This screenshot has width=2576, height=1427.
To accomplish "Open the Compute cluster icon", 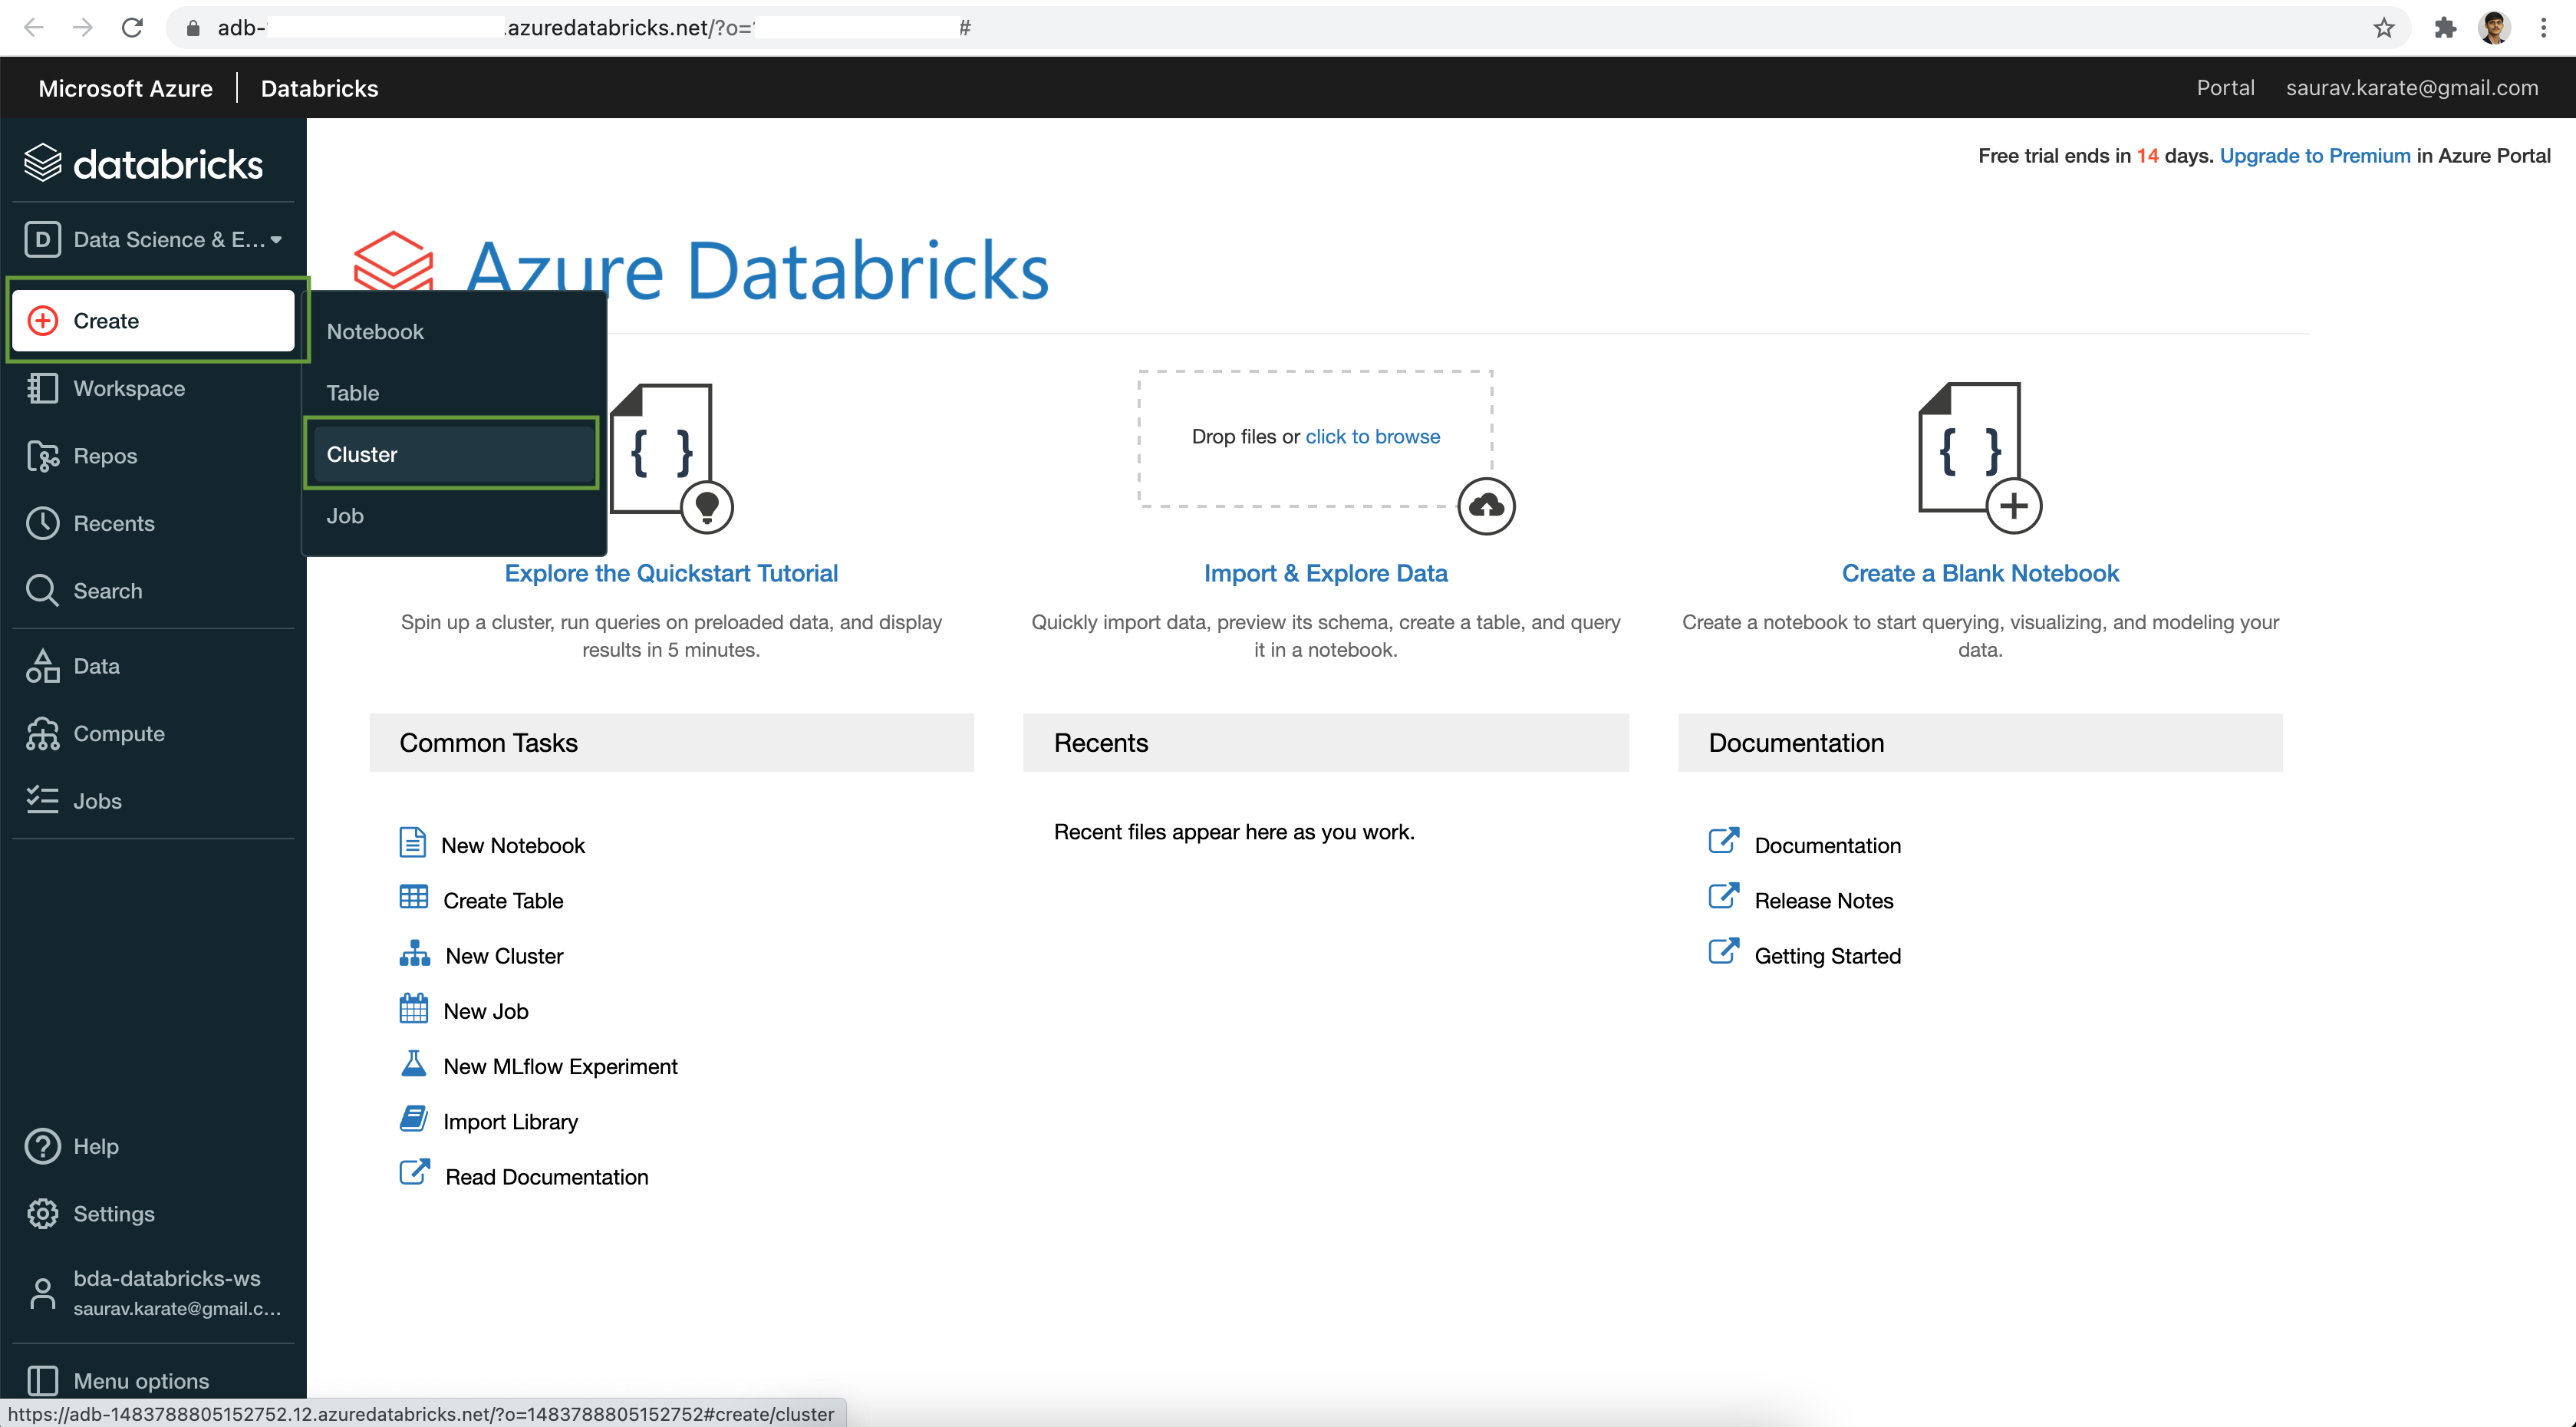I will coord(42,733).
